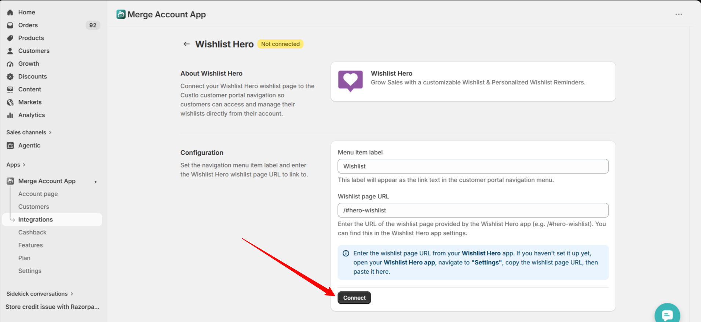701x322 pixels.
Task: Open Customers under Merge Account App
Action: (34, 207)
